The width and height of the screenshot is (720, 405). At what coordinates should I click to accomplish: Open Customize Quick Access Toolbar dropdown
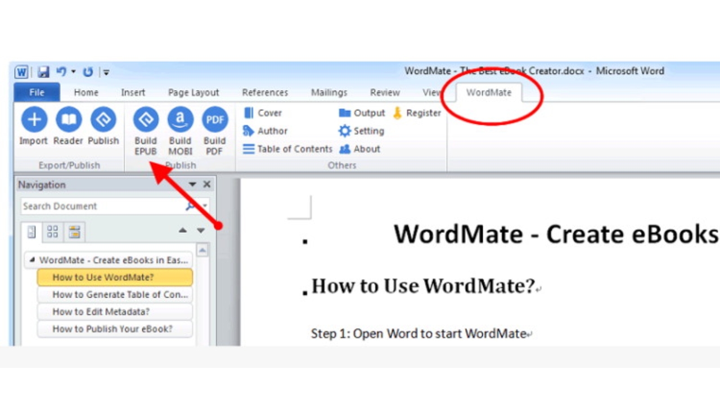(x=106, y=72)
